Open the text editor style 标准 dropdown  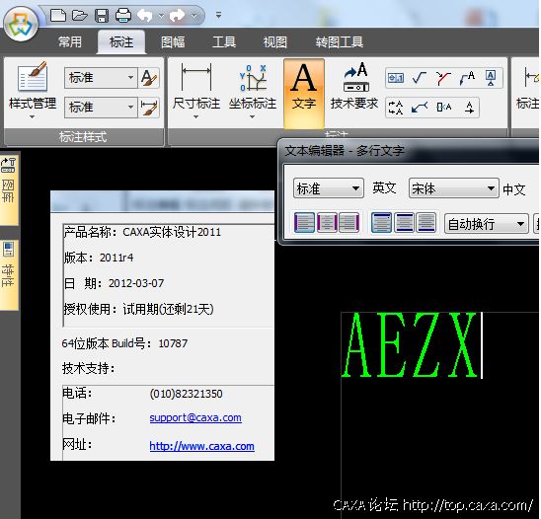(x=329, y=188)
